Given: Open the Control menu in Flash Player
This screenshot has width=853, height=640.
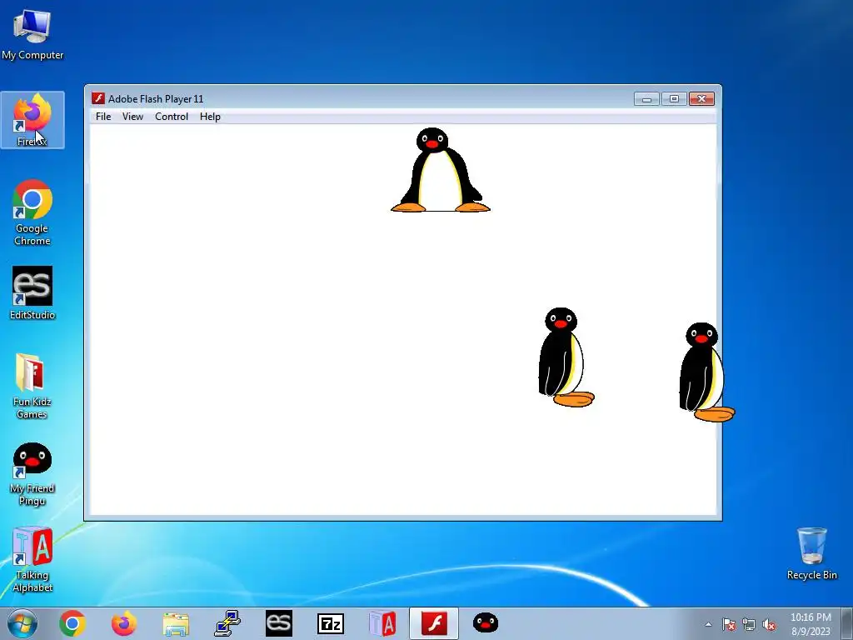Looking at the screenshot, I should coord(172,117).
